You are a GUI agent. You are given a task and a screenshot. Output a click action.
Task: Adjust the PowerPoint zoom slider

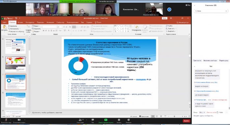(x=175, y=116)
